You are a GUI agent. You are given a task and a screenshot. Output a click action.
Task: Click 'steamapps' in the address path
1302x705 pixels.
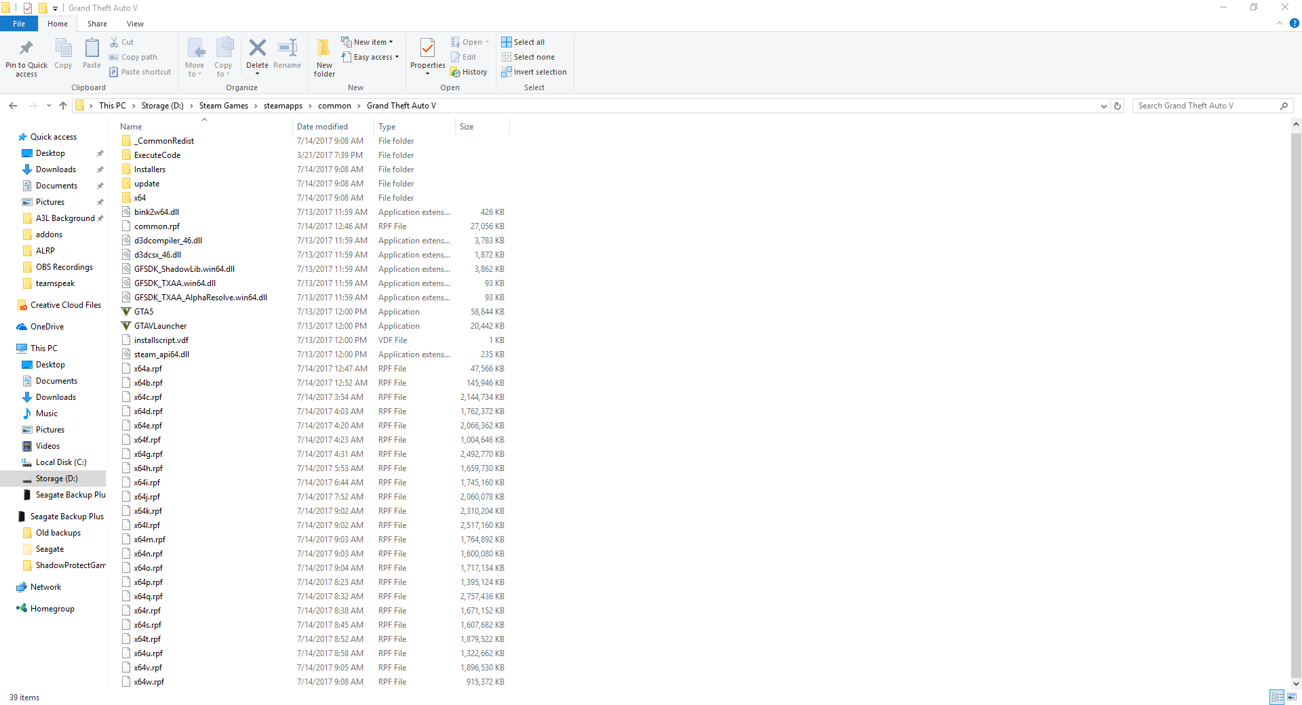pos(283,106)
